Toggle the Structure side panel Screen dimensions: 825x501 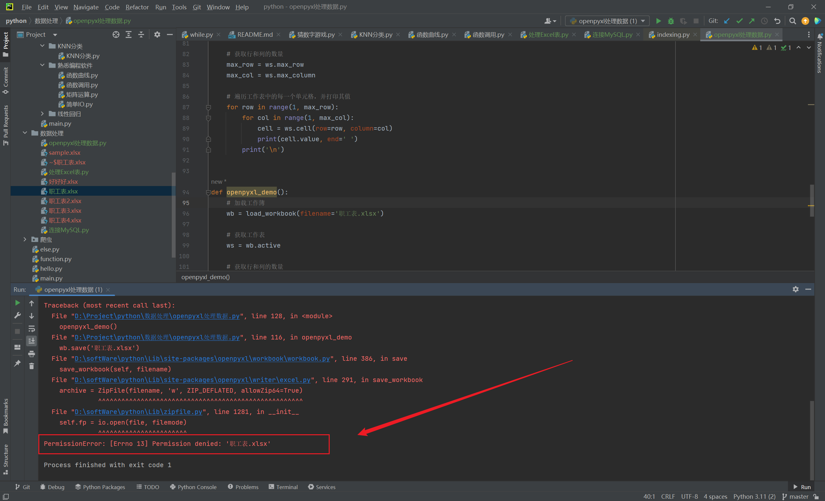point(5,459)
